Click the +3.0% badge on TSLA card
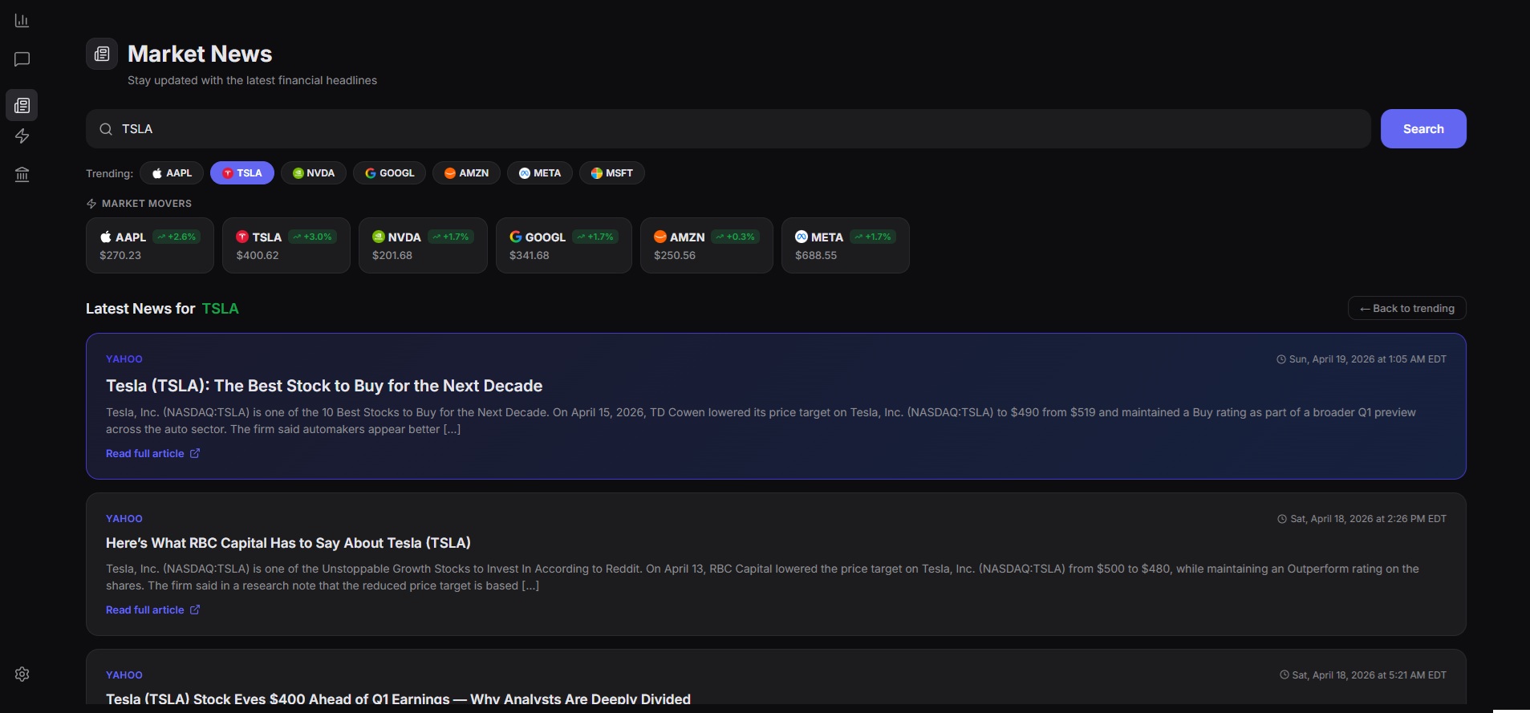This screenshot has width=1530, height=713. pyautogui.click(x=312, y=237)
